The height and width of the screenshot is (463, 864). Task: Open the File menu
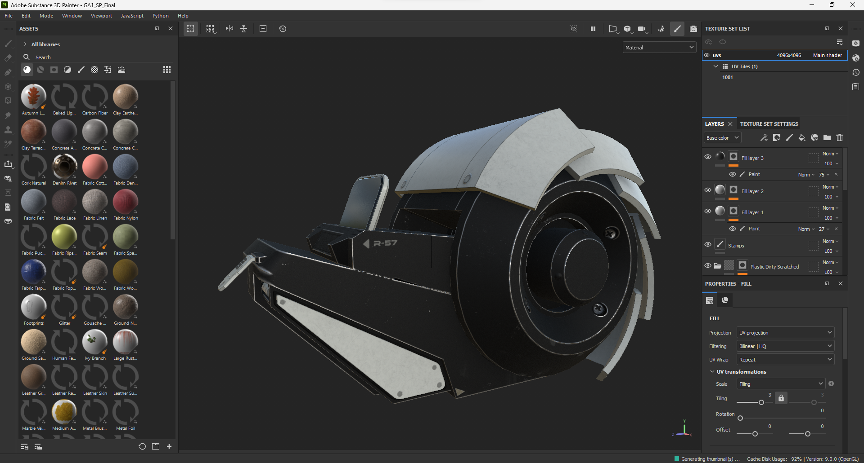[9, 16]
